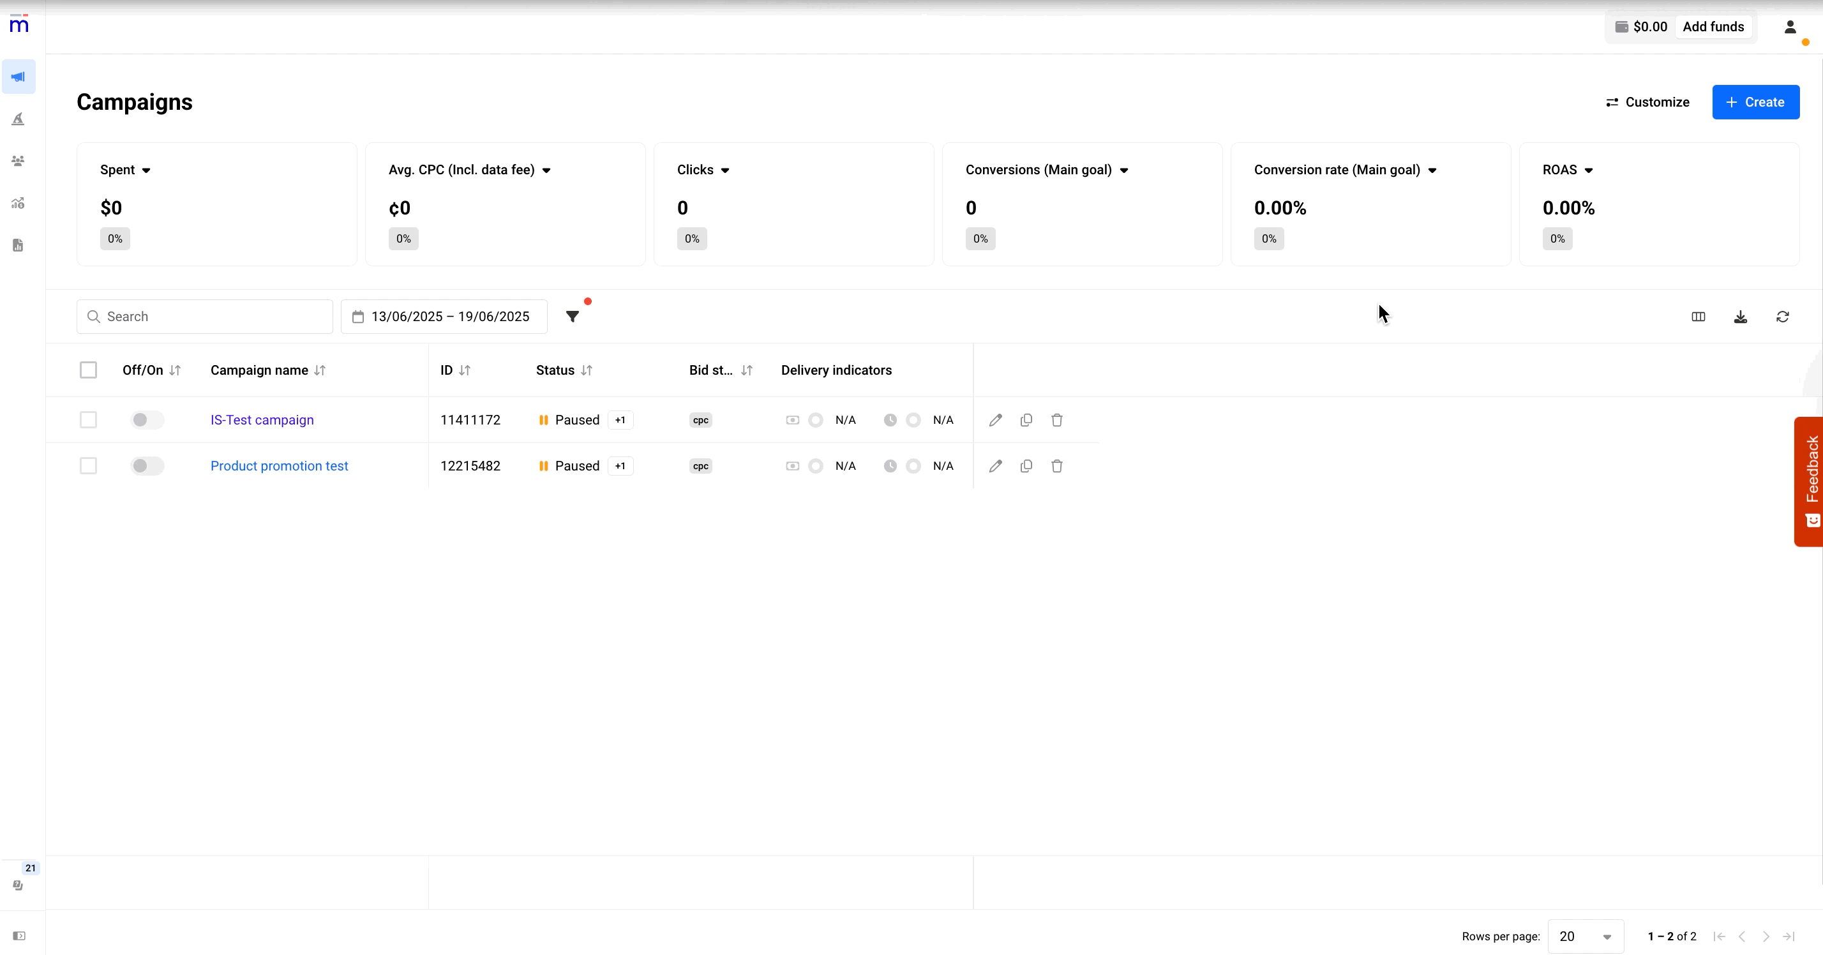Click the download report icon
1823x955 pixels.
point(1740,317)
